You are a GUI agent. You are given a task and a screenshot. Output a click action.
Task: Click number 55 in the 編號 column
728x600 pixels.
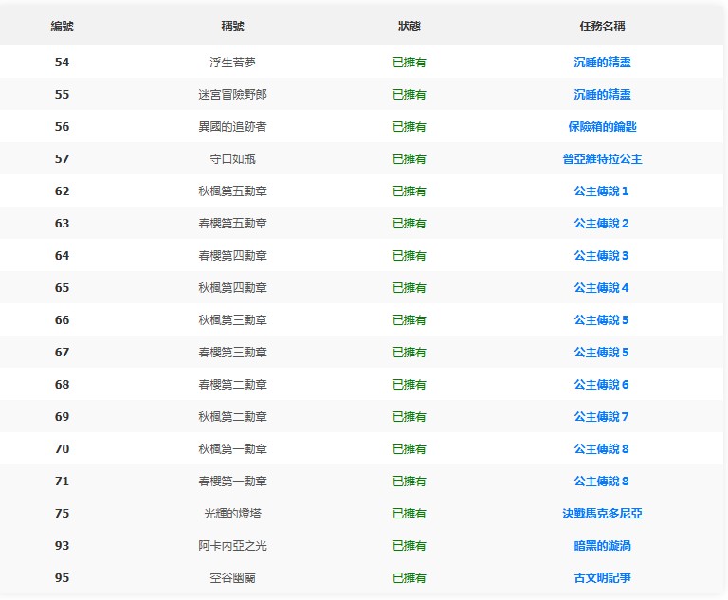pyautogui.click(x=63, y=95)
